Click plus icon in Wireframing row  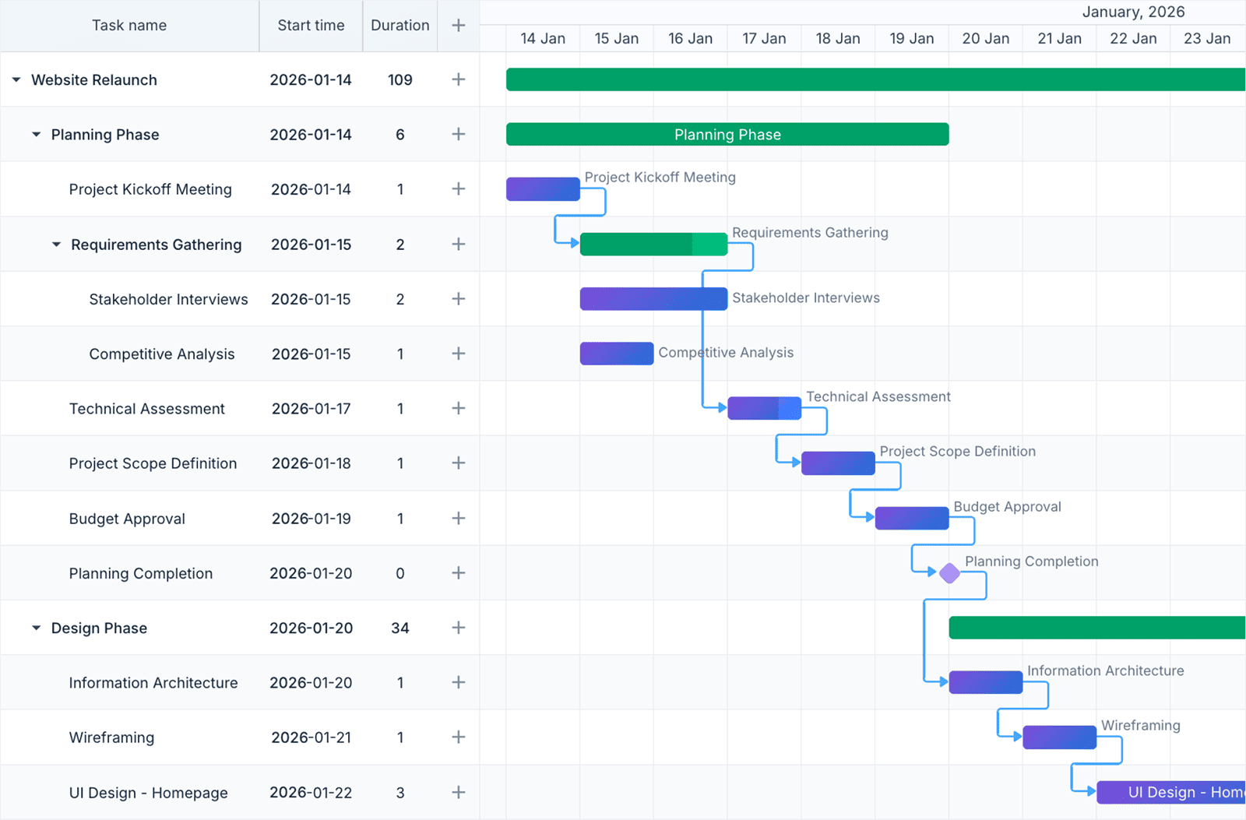tap(459, 737)
